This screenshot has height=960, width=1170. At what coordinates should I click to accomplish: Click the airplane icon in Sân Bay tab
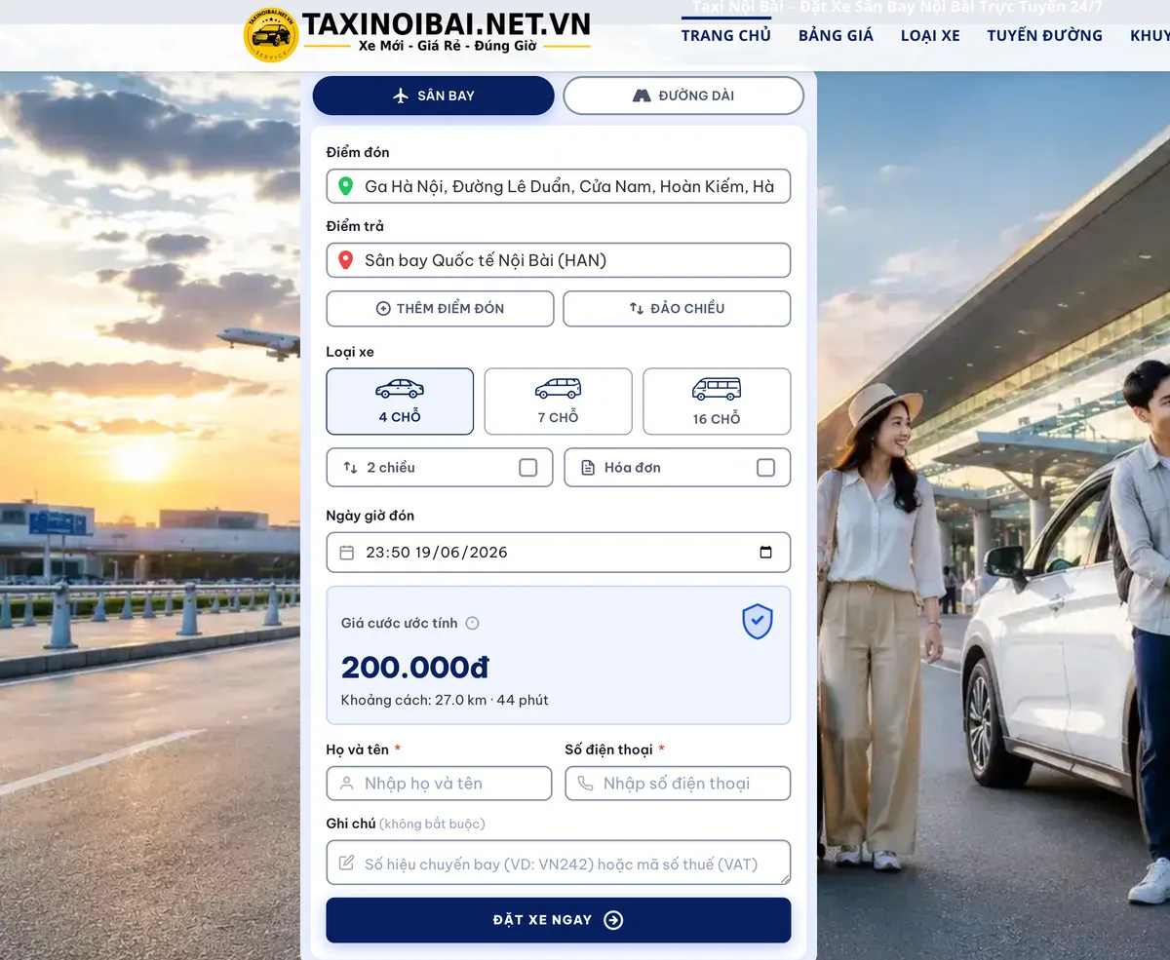tap(400, 96)
